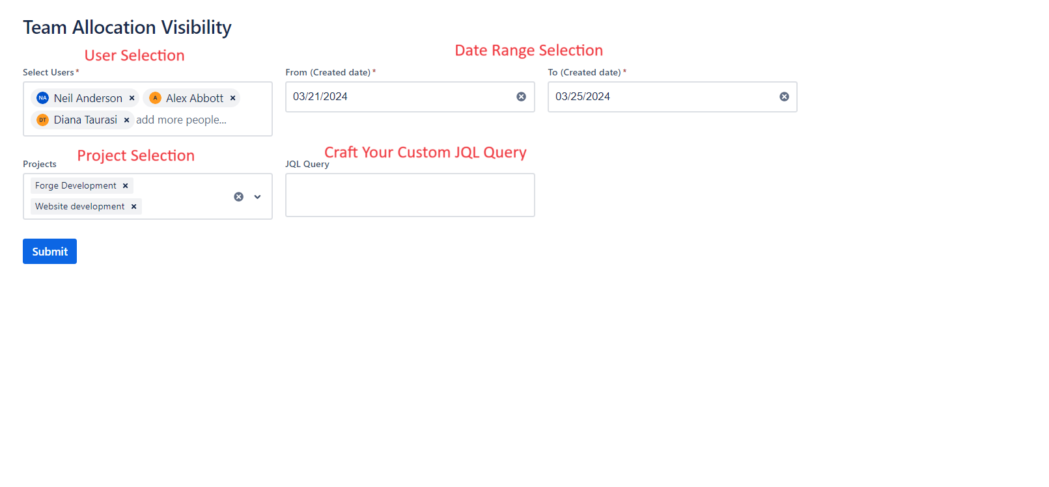Click the Alex Abbott name chip
This screenshot has width=1049, height=487.
pos(194,98)
